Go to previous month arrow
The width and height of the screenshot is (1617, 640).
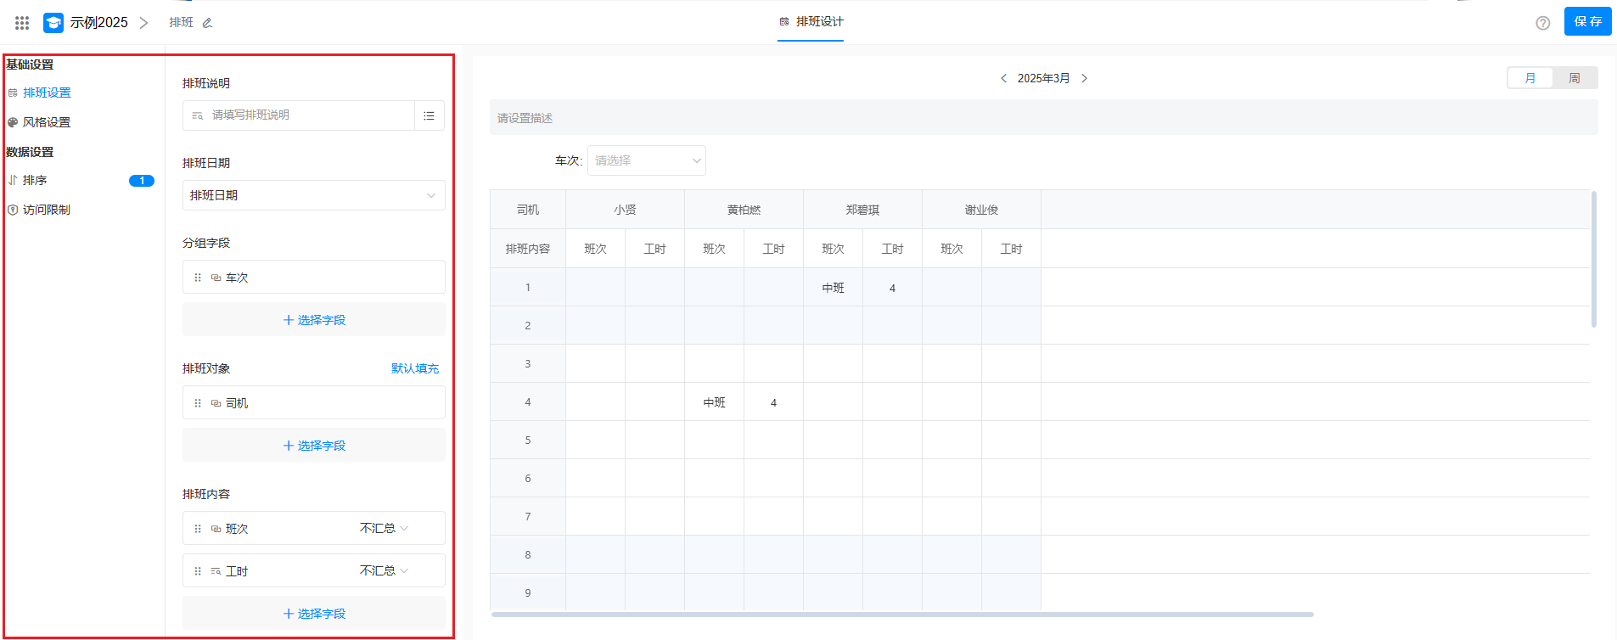click(1003, 78)
